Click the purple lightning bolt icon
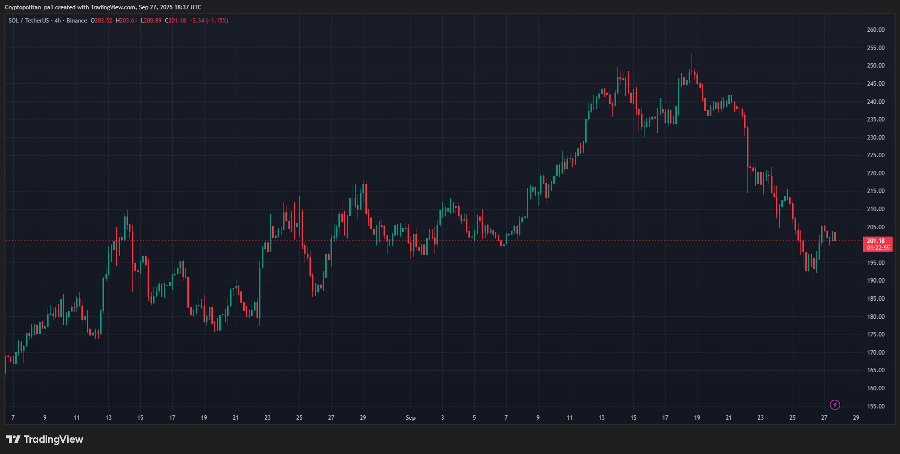Image resolution: width=900 pixels, height=454 pixels. pos(835,405)
